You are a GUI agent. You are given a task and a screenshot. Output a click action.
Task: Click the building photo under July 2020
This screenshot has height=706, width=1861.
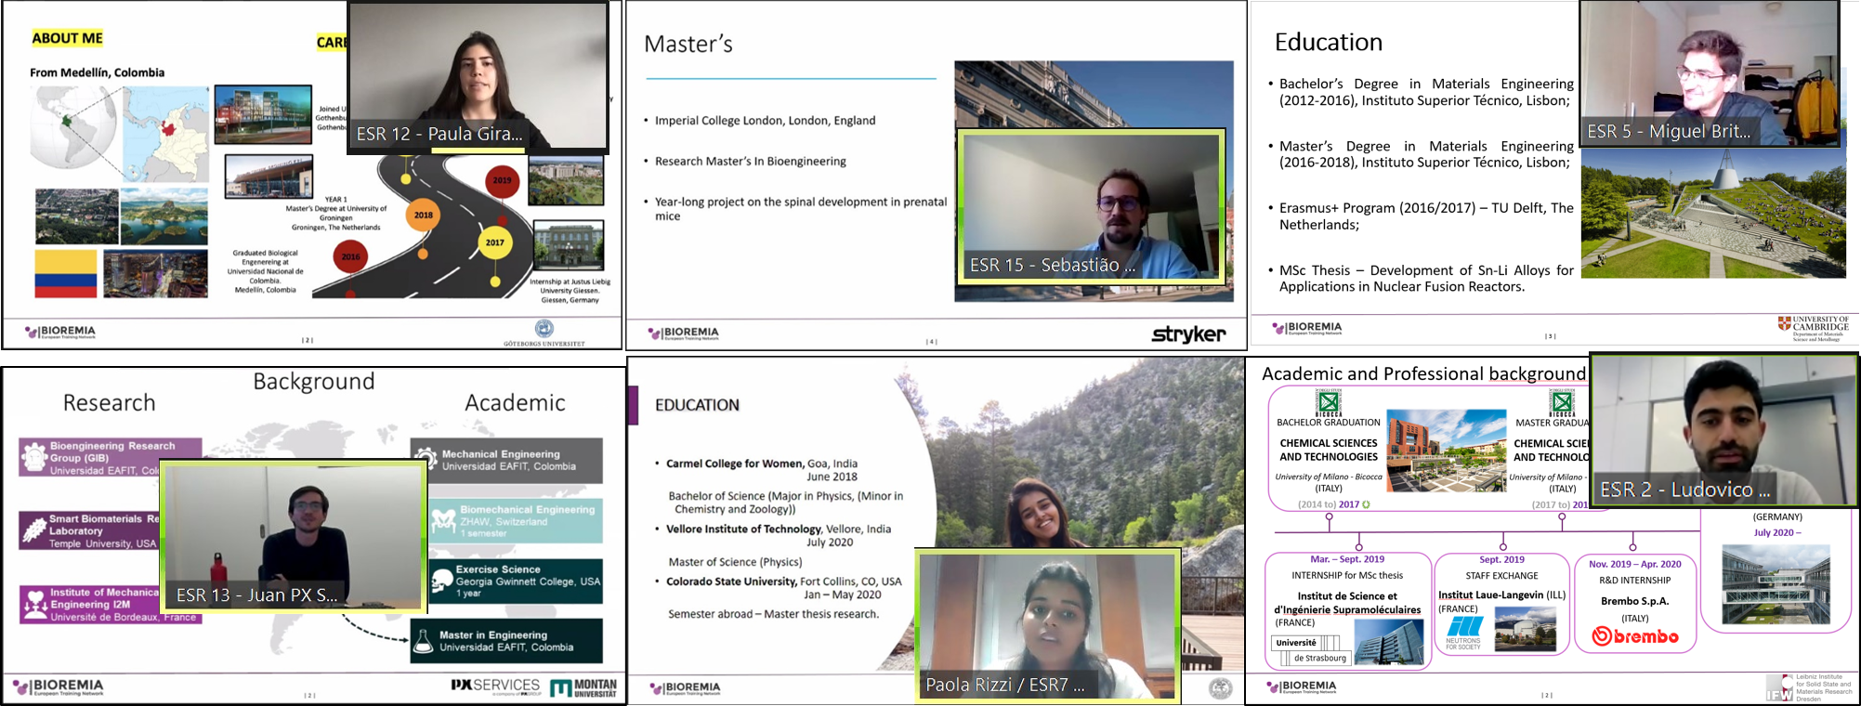[1776, 584]
